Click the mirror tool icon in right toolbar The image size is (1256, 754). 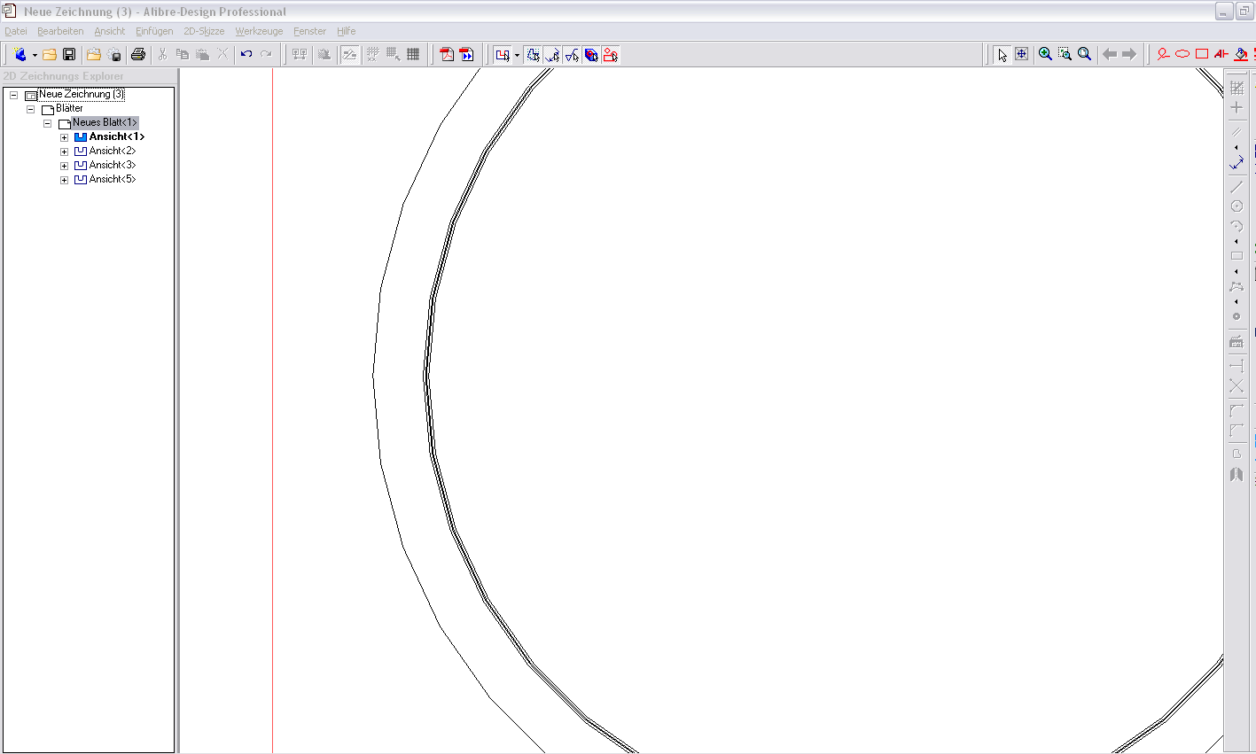[x=1236, y=475]
